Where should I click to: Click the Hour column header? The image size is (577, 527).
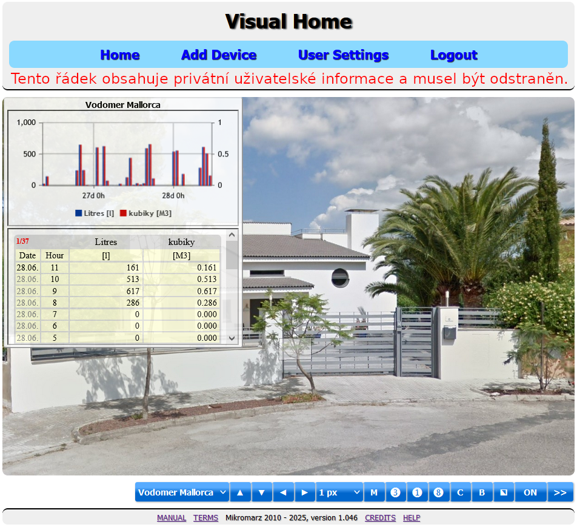tap(55, 255)
